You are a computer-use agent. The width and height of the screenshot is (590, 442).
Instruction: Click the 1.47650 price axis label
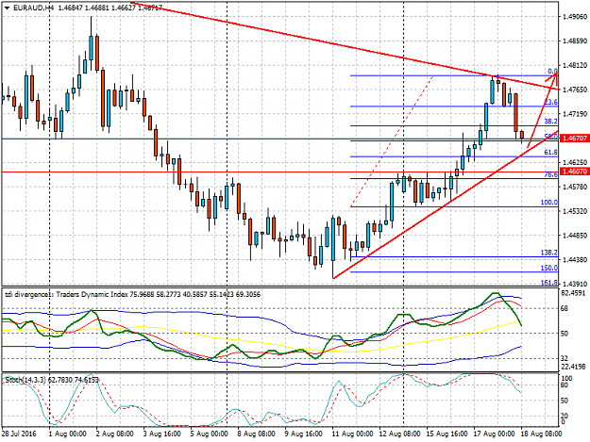tap(575, 90)
